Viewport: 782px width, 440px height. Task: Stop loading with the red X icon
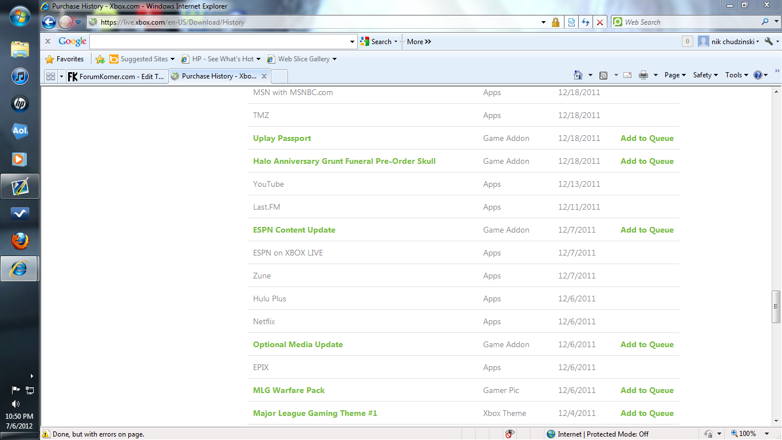(600, 22)
